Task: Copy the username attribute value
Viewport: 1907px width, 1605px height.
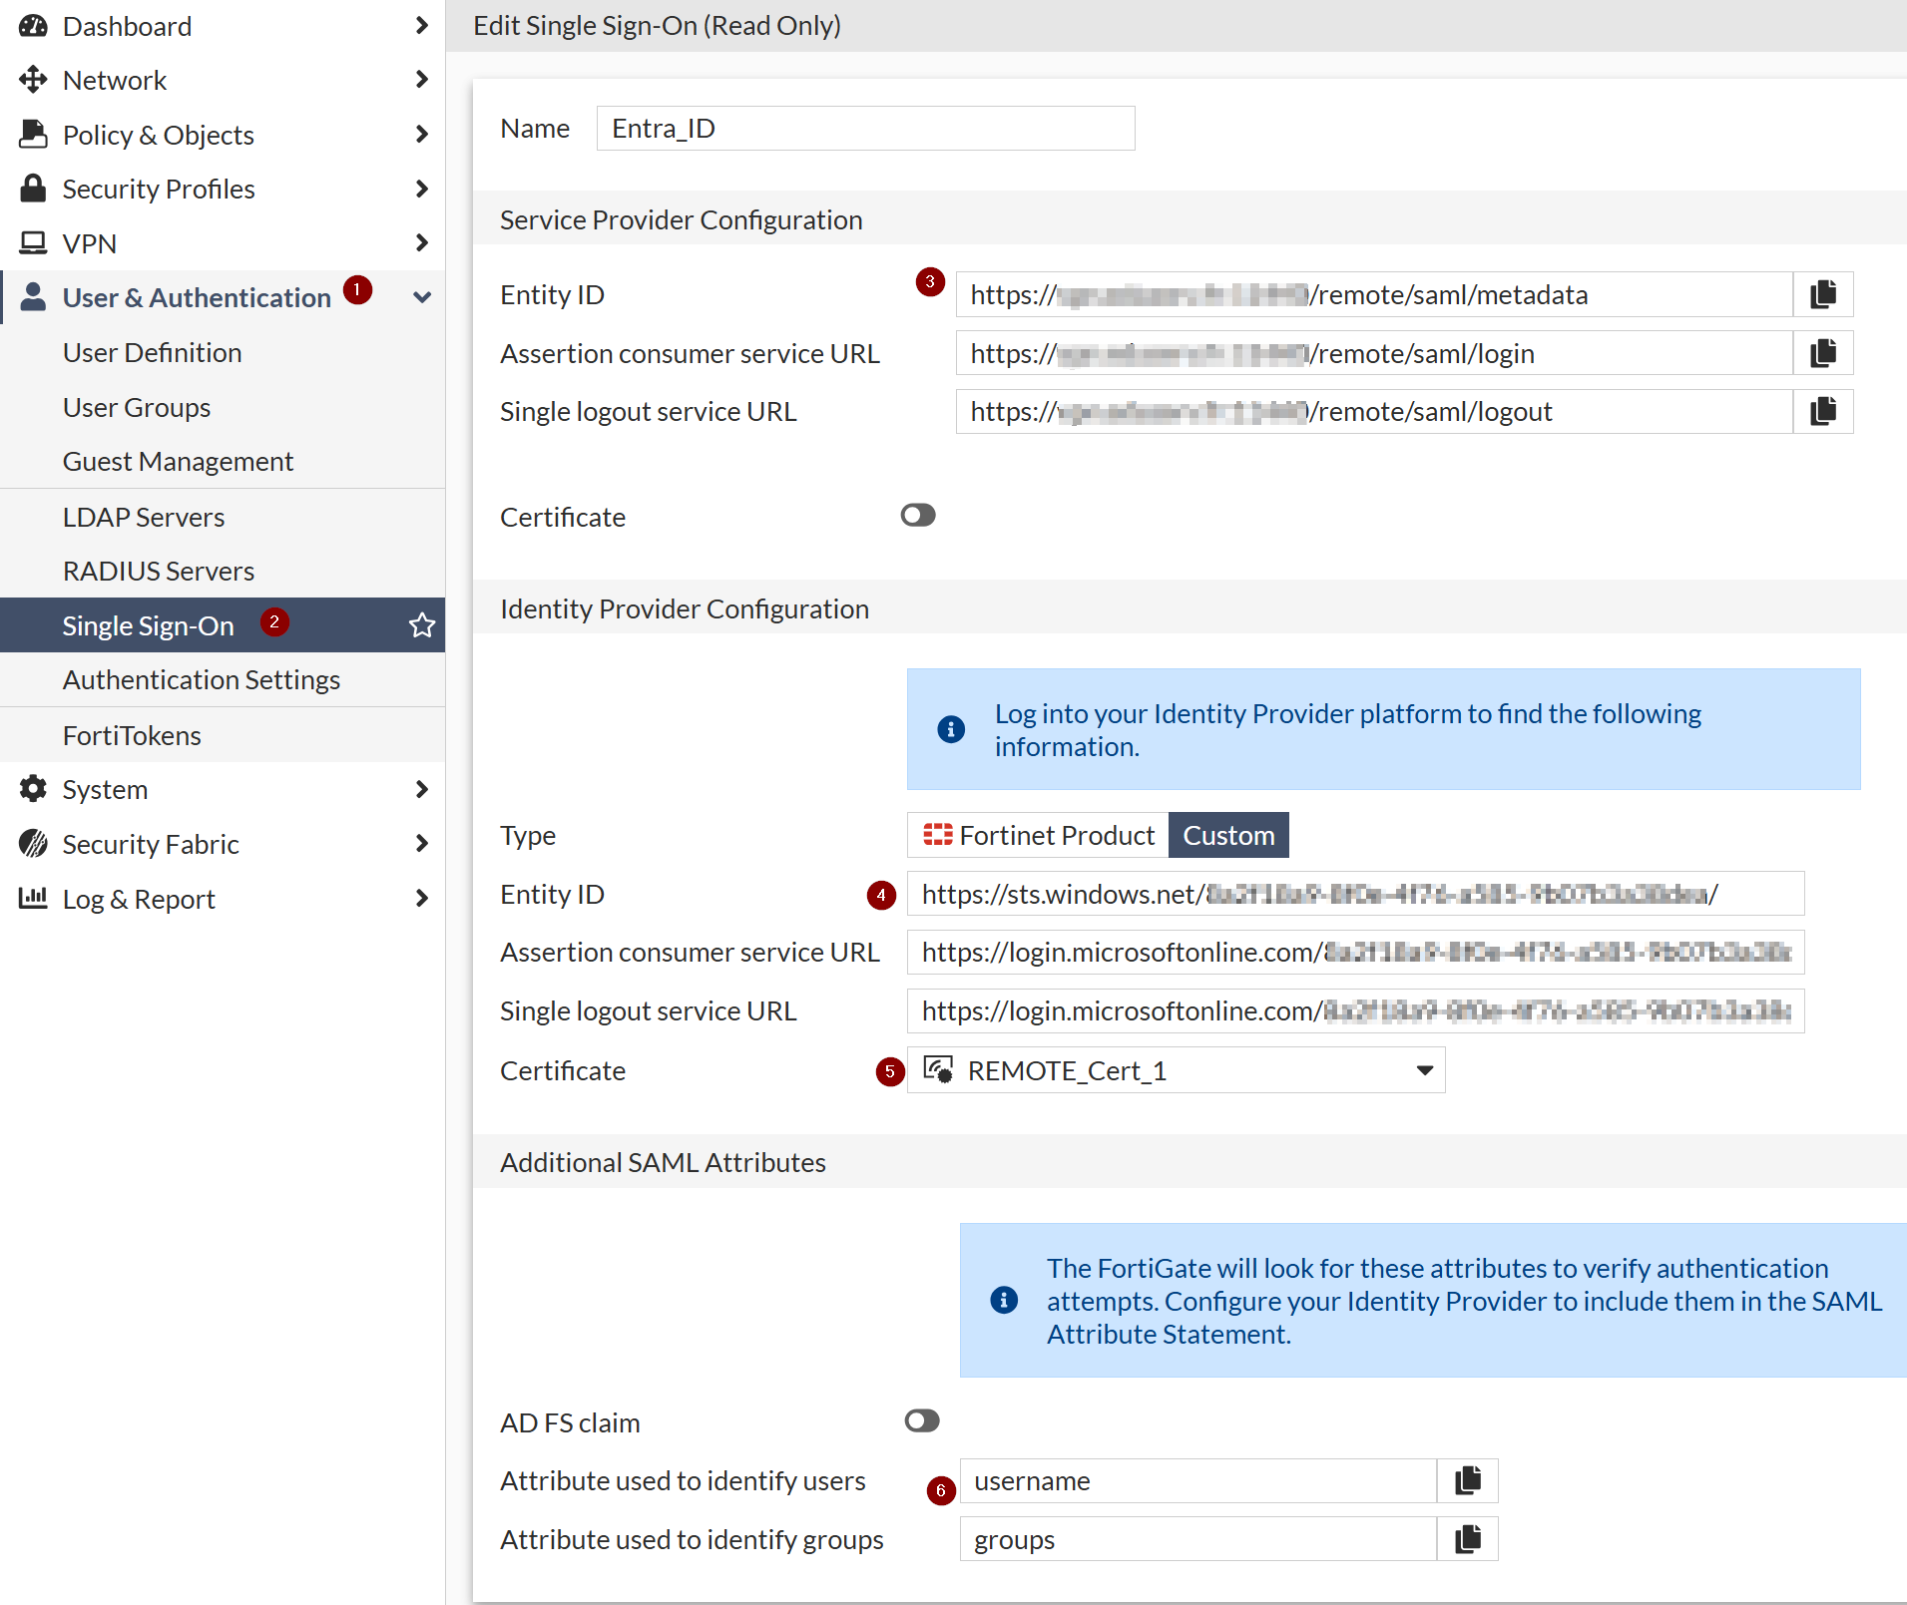Action: coord(1468,1480)
